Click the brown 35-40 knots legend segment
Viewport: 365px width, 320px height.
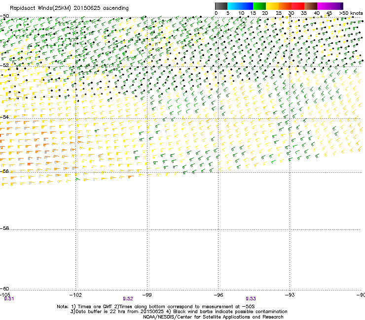click(311, 6)
